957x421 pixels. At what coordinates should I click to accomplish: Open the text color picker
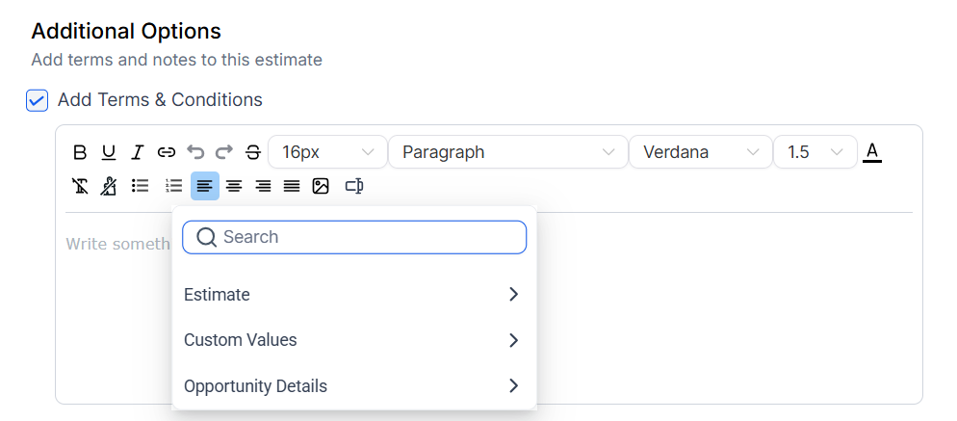[872, 152]
